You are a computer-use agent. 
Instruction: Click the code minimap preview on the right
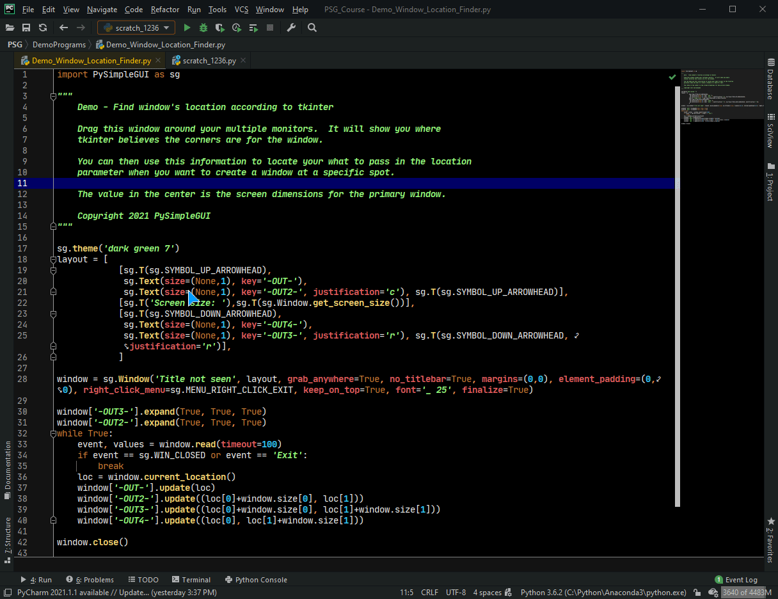pos(722,97)
